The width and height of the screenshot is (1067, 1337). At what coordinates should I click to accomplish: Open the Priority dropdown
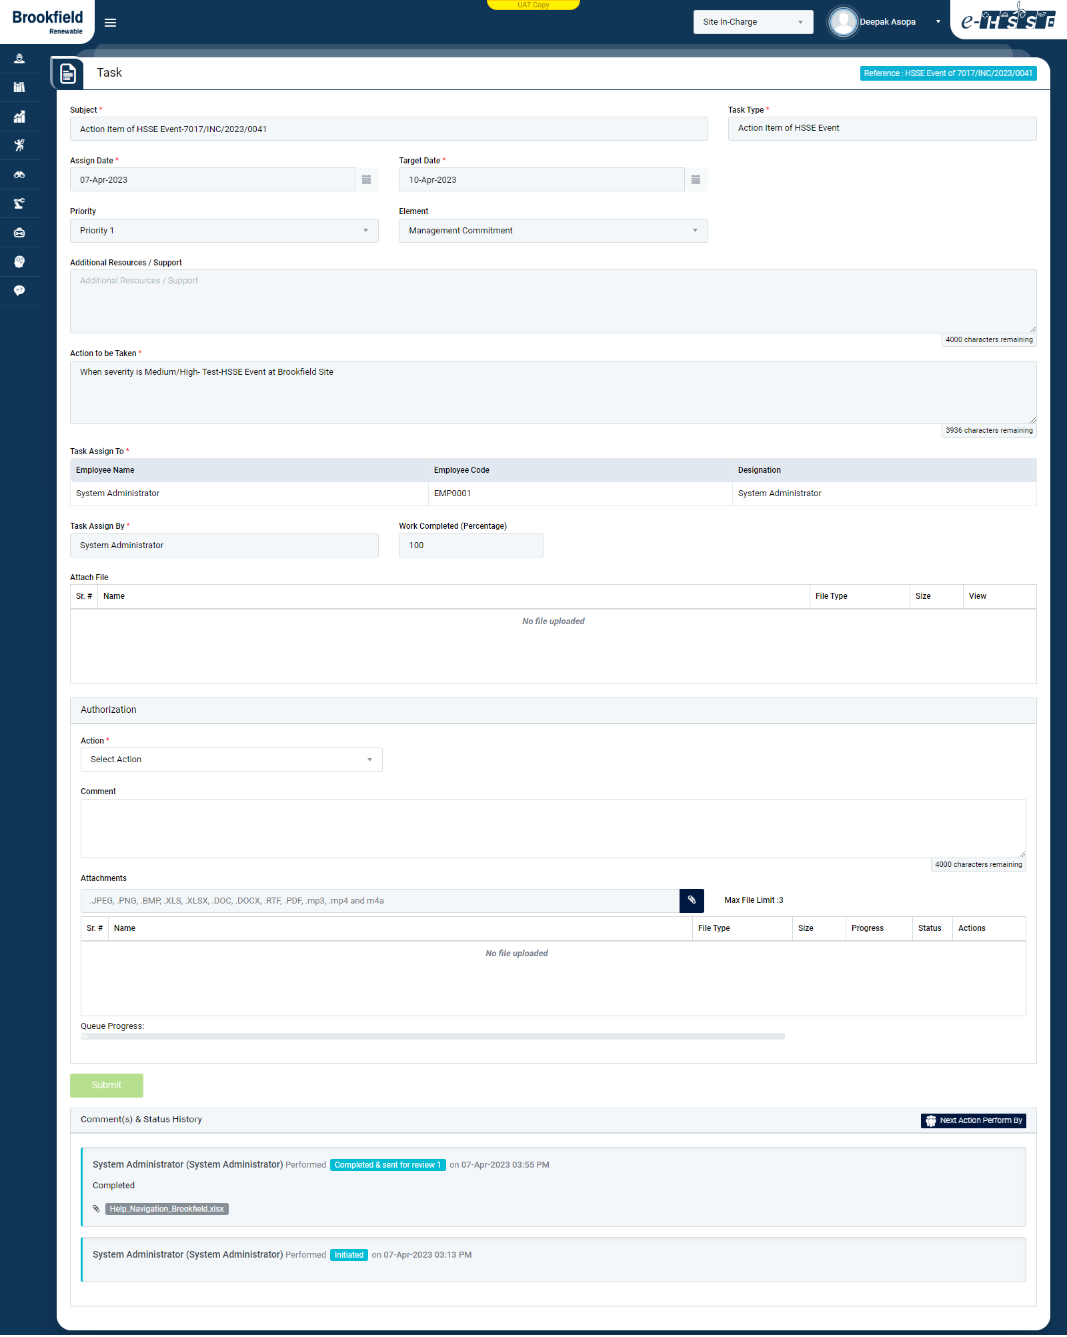click(x=224, y=231)
